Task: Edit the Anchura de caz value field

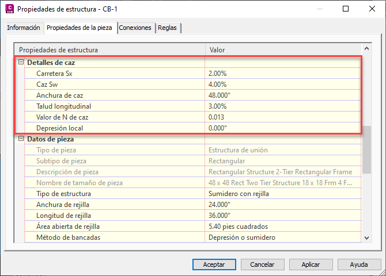Action: tap(283, 95)
